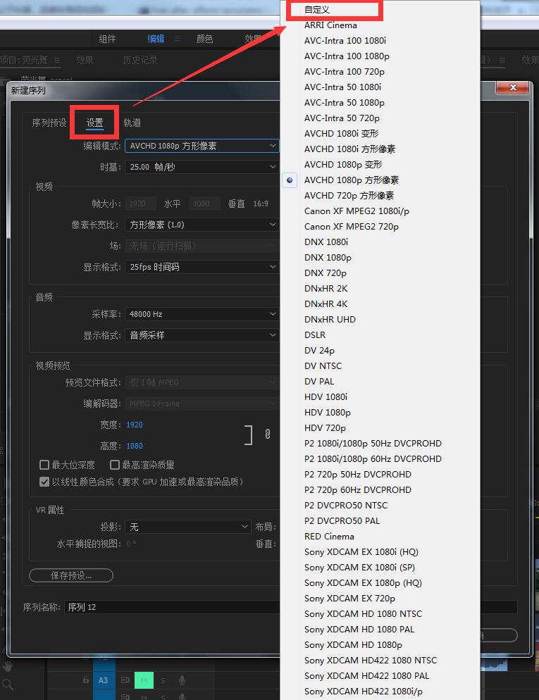Click the disabled 场 field dropdown

202,246
